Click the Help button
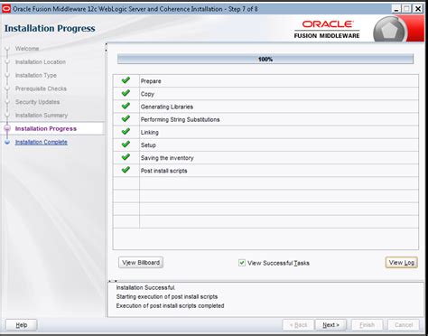 coord(22,325)
